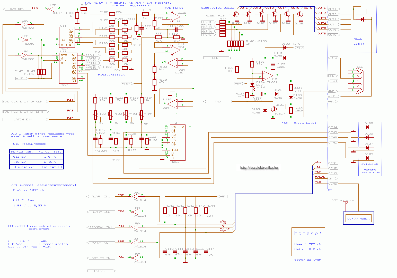Click the ALARM IN1 port label
Screen dimensions: 397x278
(100, 196)
